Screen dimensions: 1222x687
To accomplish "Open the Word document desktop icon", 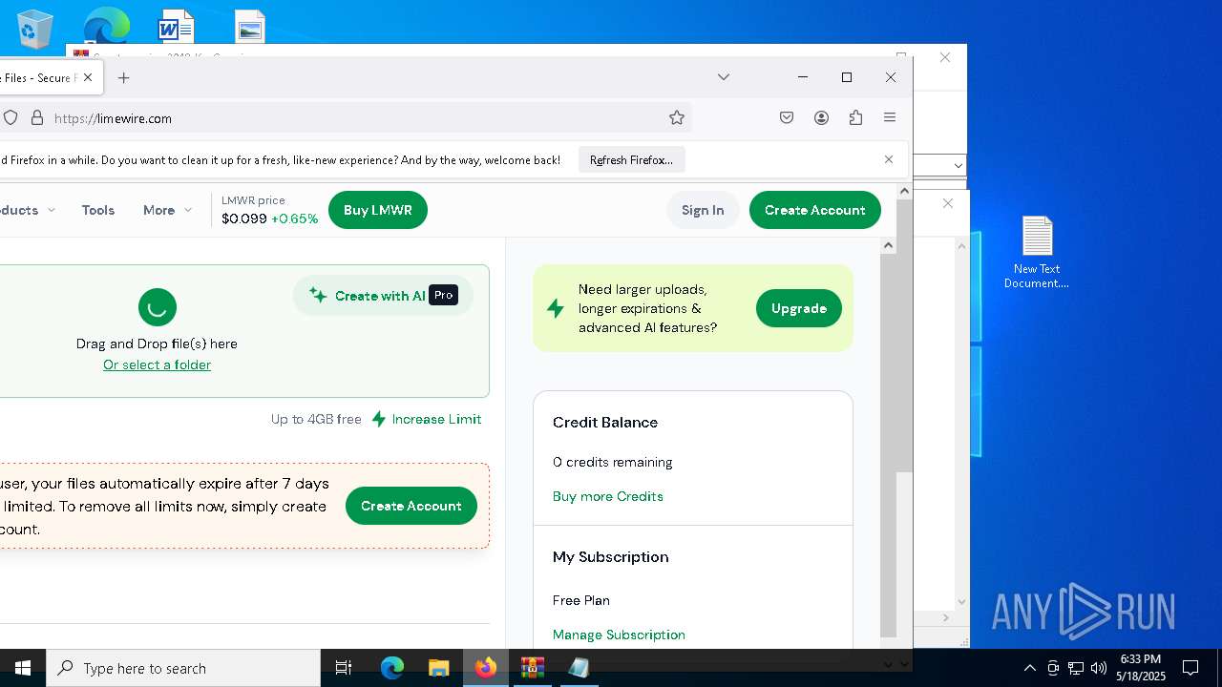I will coord(177,26).
